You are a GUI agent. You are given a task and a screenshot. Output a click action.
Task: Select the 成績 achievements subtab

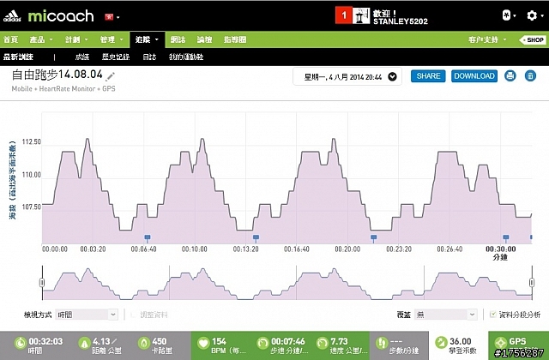point(82,57)
